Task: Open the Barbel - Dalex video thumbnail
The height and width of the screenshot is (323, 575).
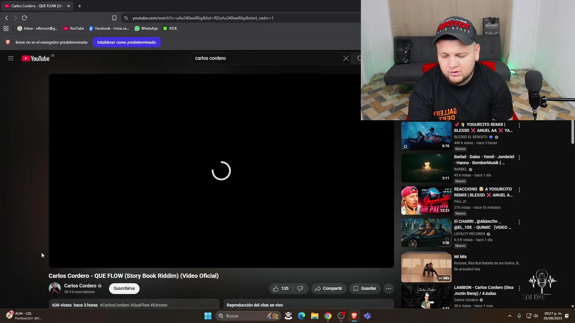Action: pyautogui.click(x=426, y=168)
